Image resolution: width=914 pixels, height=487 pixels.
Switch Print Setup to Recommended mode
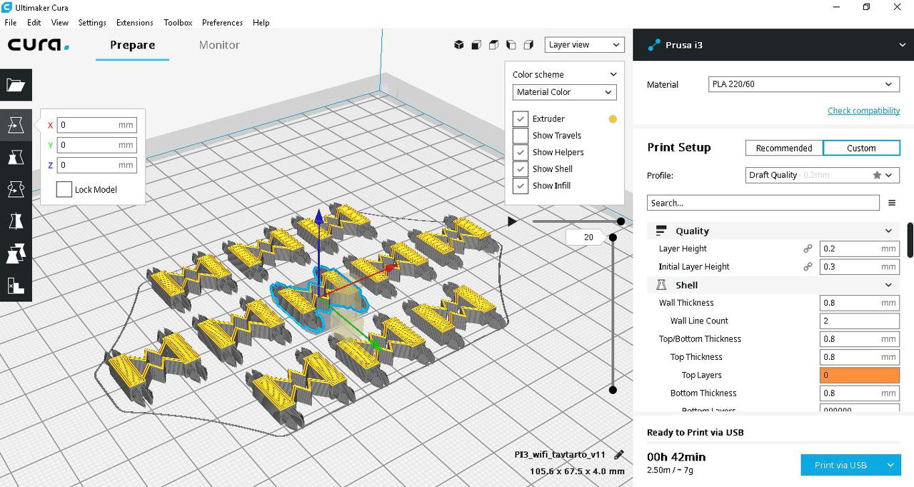pyautogui.click(x=784, y=148)
